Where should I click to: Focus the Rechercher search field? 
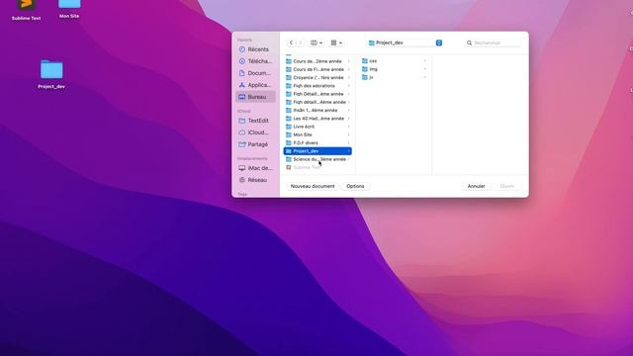pos(493,43)
